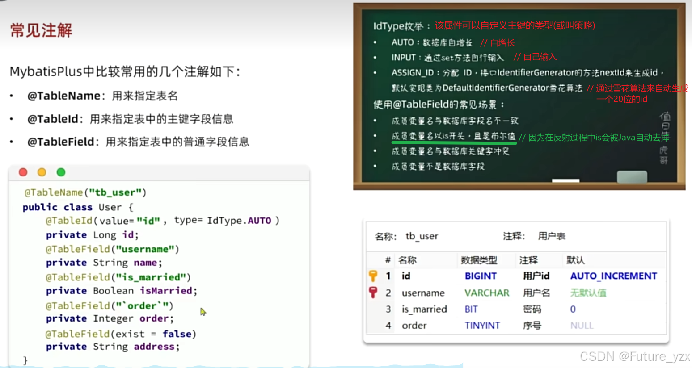Click the yellow key icon beside id row

373,276
